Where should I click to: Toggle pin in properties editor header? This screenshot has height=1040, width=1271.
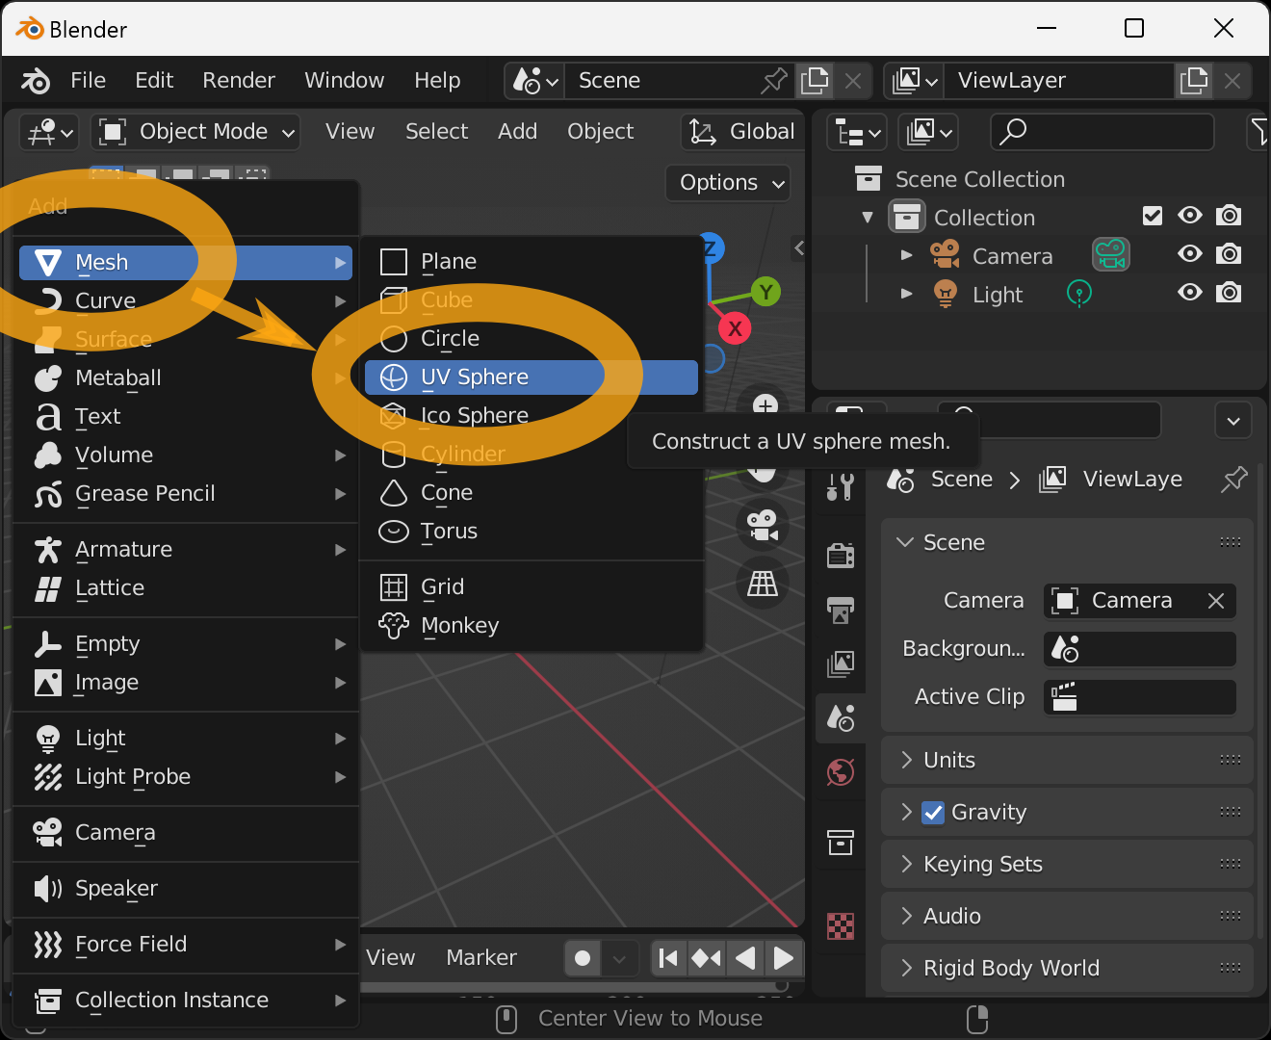tap(1233, 479)
